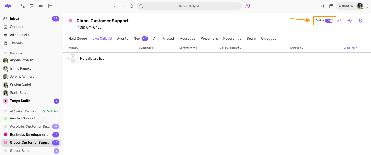Open Inbox in the sidebar
The image size is (371, 155).
(x=31, y=19)
